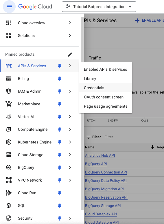Screen dimensions: 164x224
Task: Unpin APIs & Services from pinned products
Action: click(60, 66)
